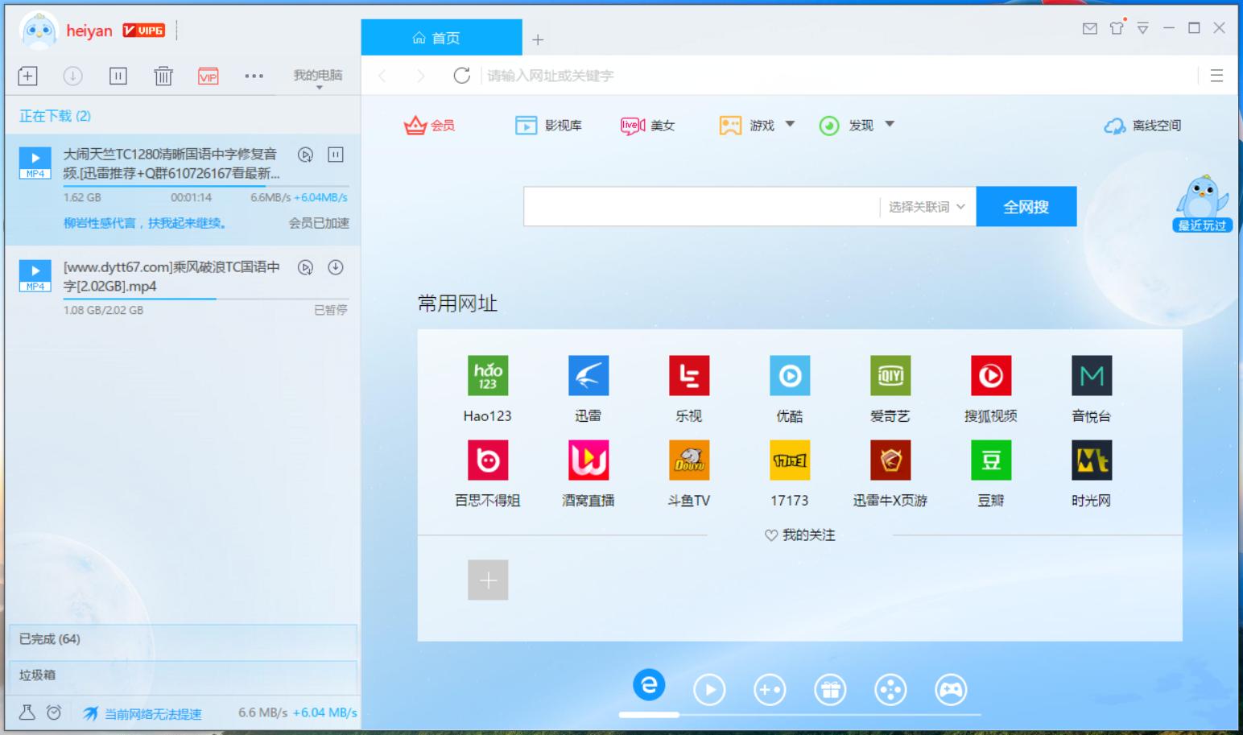The width and height of the screenshot is (1243, 735).
Task: Create a new download task
Action: [x=27, y=76]
